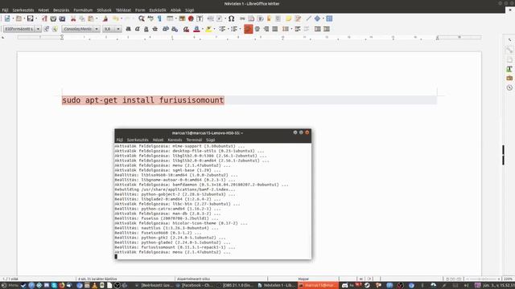
Task: Switch to the Facebook taskbar entry
Action: (x=195, y=286)
